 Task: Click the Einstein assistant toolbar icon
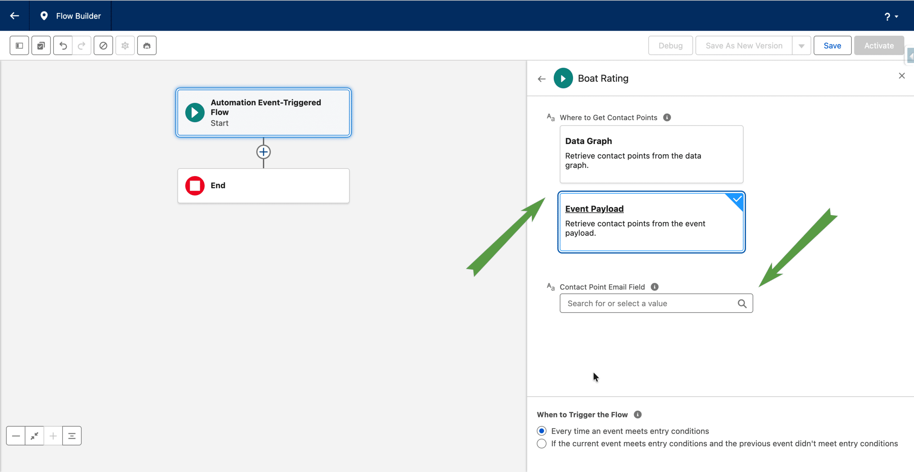pyautogui.click(x=147, y=46)
